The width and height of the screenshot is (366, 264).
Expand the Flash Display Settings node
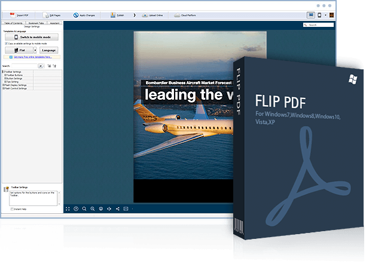coord(3,85)
